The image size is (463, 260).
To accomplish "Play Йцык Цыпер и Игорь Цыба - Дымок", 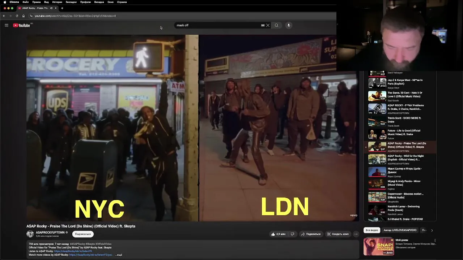I will (400, 172).
